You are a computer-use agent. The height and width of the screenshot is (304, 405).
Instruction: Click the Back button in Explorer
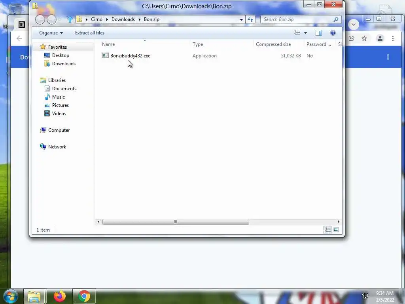[x=40, y=20]
